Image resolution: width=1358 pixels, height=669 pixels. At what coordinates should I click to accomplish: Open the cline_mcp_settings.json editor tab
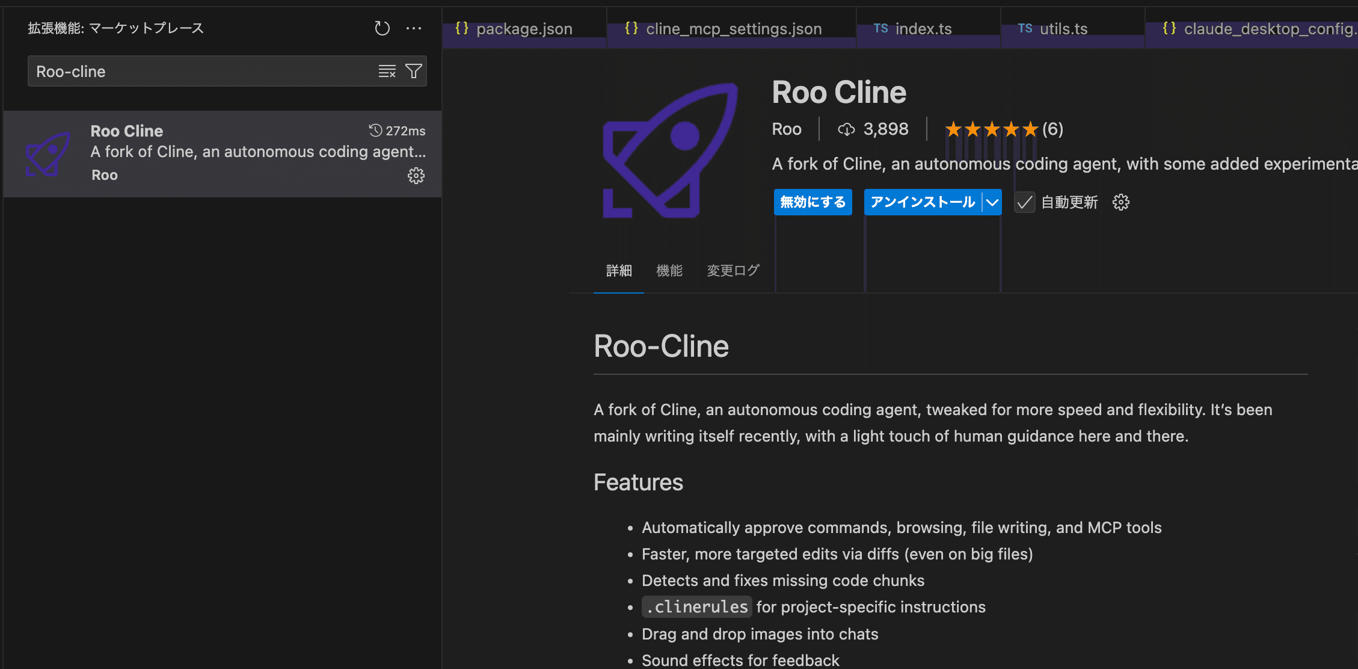(x=733, y=29)
